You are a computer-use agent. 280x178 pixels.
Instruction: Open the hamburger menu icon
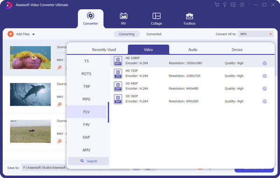point(242,5)
